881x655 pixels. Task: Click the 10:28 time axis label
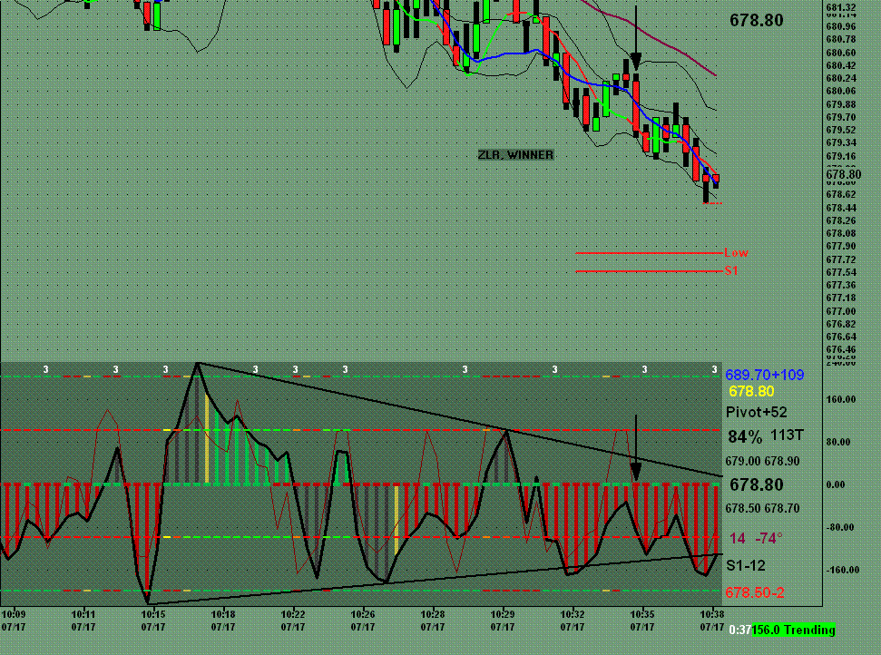[x=433, y=613]
